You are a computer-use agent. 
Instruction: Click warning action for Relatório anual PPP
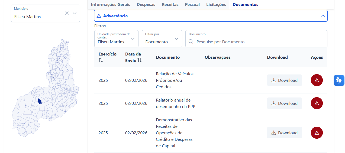[x=317, y=103]
